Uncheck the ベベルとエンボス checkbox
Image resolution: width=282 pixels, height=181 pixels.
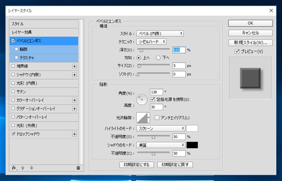point(13,40)
